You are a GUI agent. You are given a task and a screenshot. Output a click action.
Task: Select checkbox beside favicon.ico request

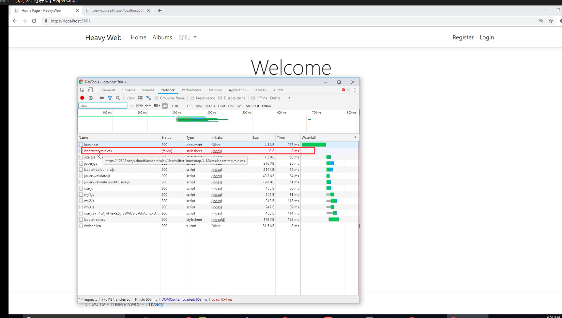tap(81, 226)
